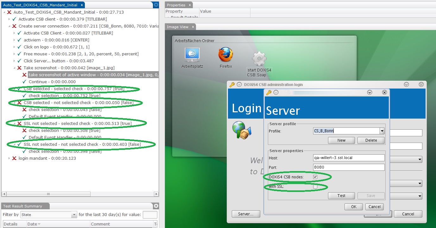Click the Profile field showing CS_B_Bonn
The height and width of the screenshot is (228, 436).
coord(346,131)
